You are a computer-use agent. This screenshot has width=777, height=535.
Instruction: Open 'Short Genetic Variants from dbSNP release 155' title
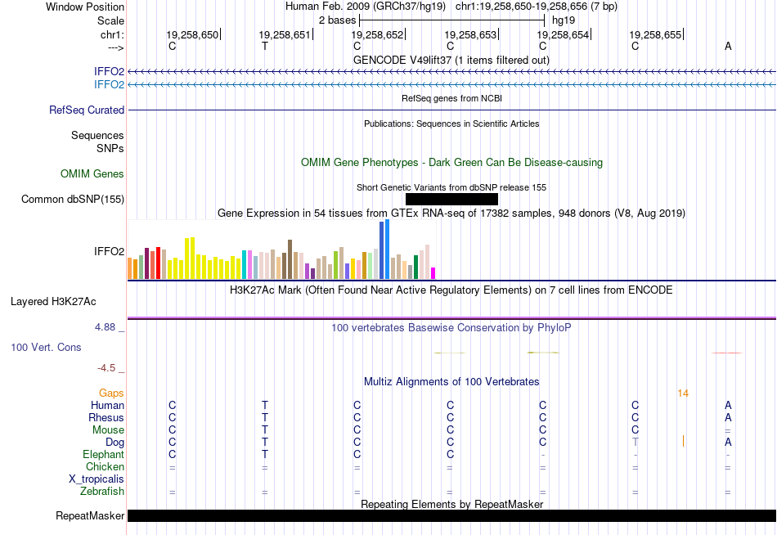click(451, 187)
